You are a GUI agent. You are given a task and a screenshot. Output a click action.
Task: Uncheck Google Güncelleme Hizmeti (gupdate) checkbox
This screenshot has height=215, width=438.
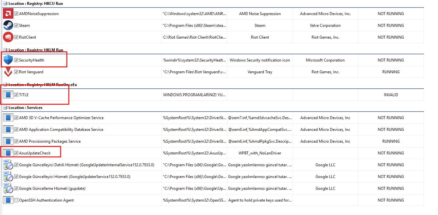click(16, 188)
